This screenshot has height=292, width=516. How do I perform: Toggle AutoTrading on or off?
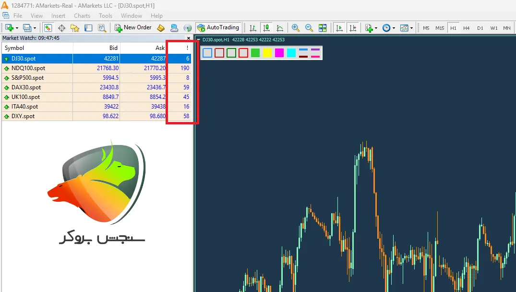click(x=218, y=28)
